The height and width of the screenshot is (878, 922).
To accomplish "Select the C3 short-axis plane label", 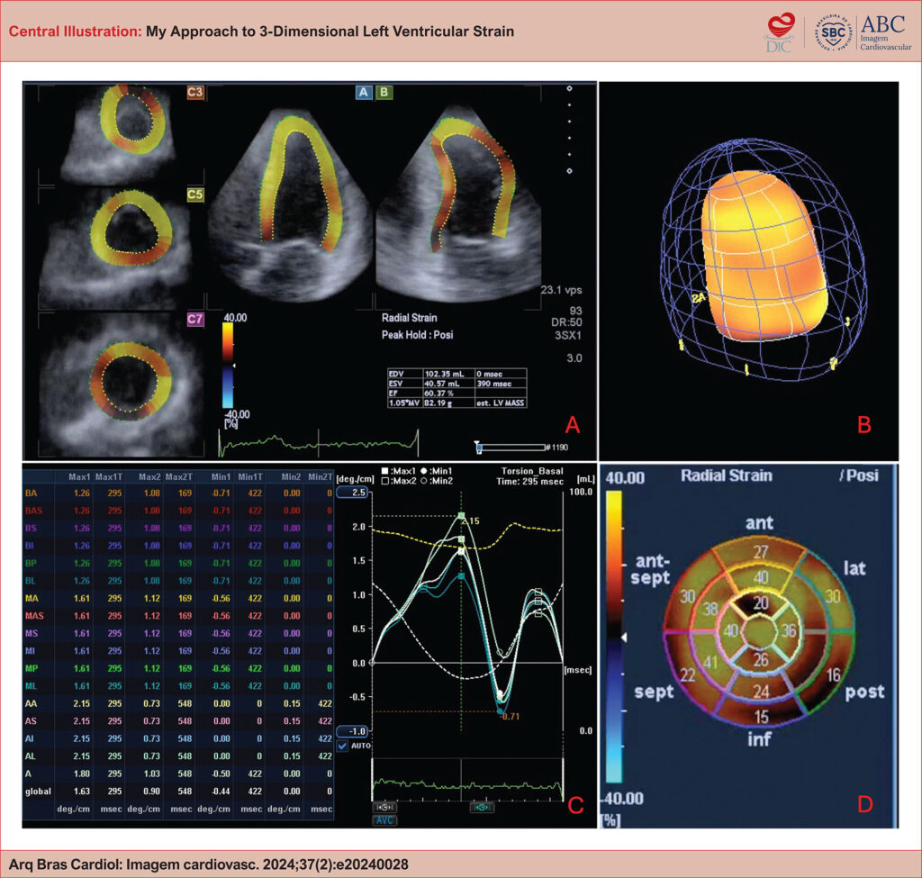I will click(x=195, y=93).
